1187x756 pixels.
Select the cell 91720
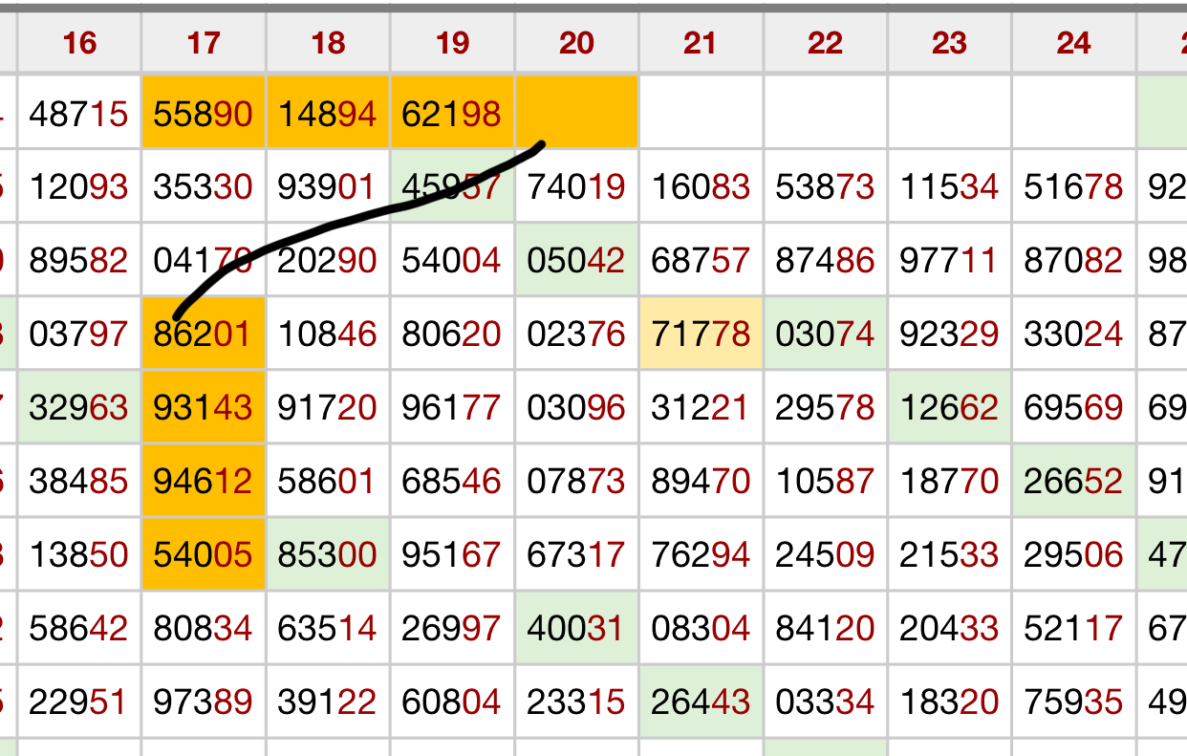tap(328, 407)
